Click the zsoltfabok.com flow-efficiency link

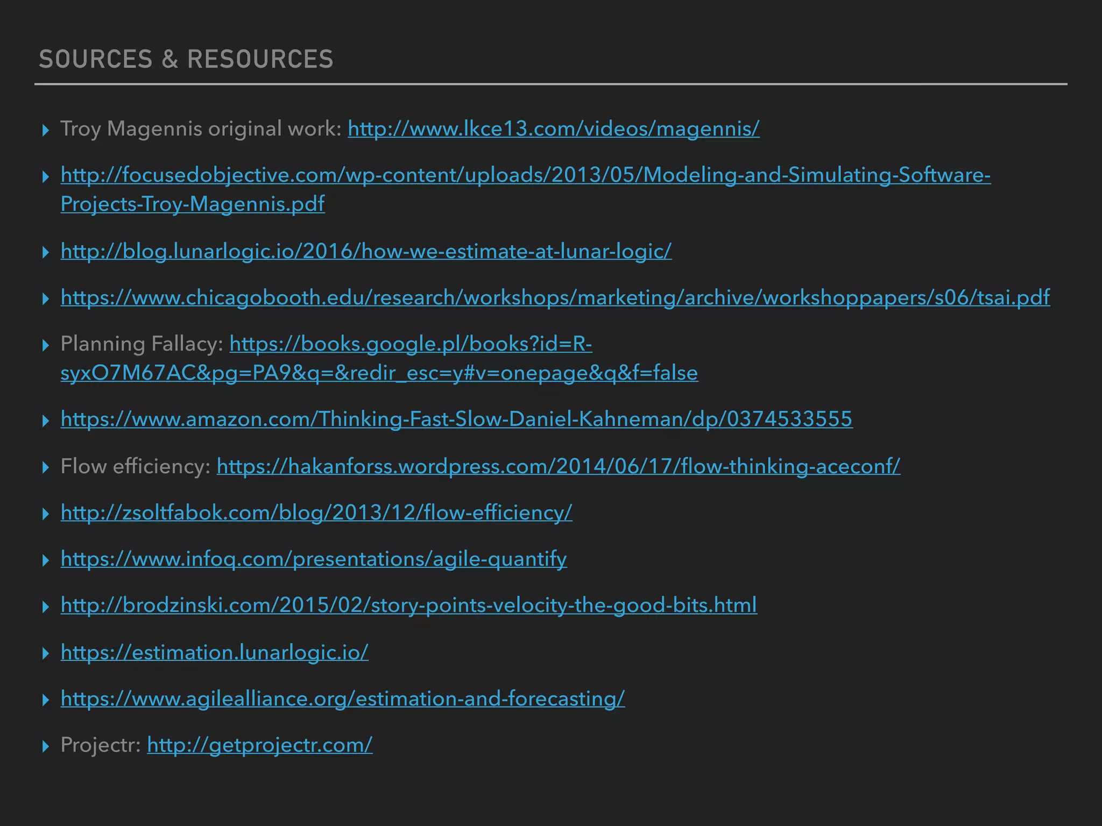click(316, 513)
